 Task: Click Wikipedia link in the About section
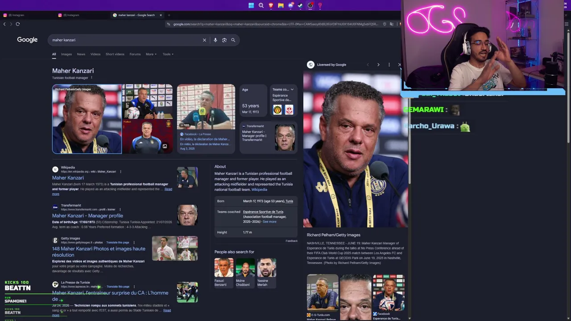click(259, 189)
